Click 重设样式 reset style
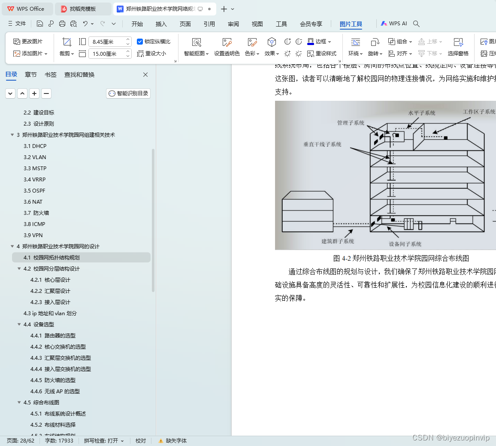 pos(322,54)
